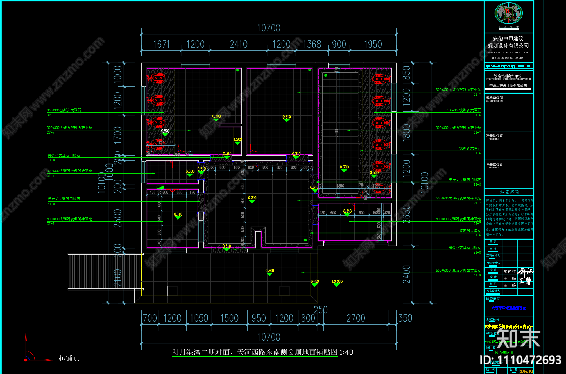Select the '1368' dimension

[x=312, y=44]
